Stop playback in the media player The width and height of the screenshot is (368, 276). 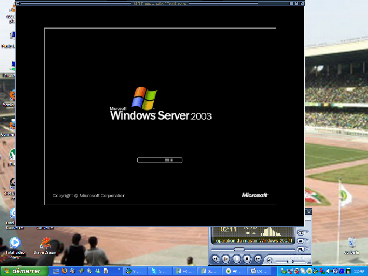pos(247,259)
